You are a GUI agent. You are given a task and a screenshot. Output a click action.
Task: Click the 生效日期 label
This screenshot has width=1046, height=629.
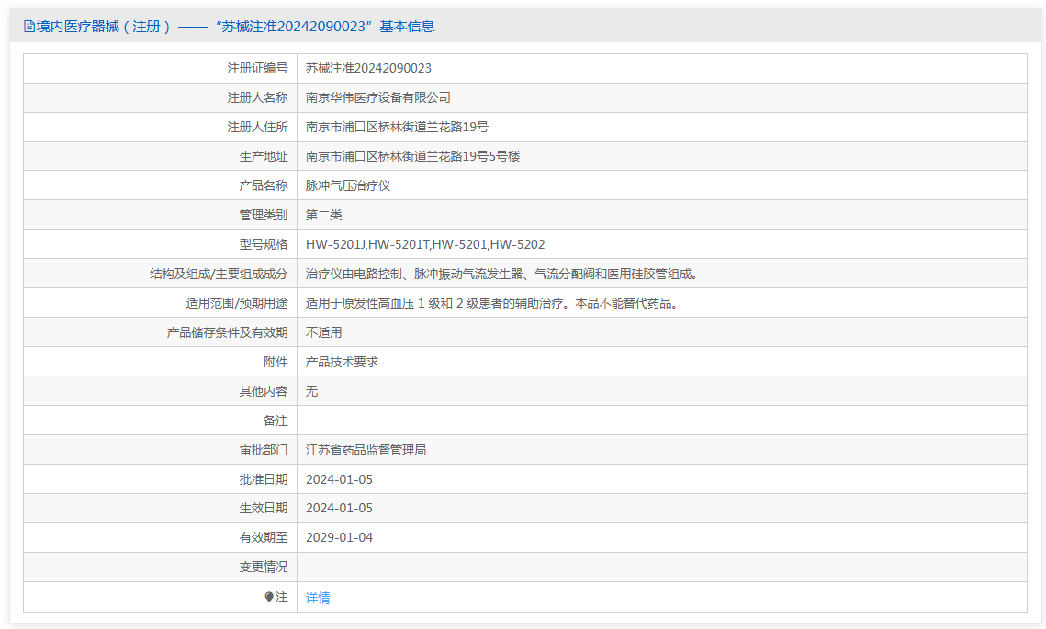pos(263,509)
